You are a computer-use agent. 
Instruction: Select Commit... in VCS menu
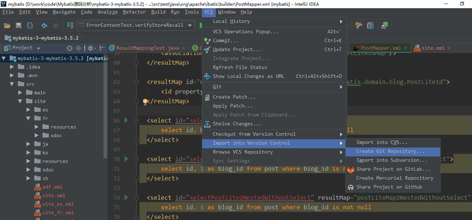pos(274,40)
